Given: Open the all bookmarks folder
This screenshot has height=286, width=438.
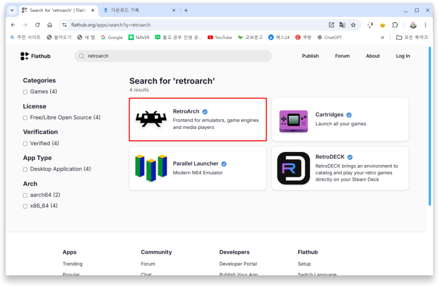Looking at the screenshot, I should pyautogui.click(x=412, y=37).
